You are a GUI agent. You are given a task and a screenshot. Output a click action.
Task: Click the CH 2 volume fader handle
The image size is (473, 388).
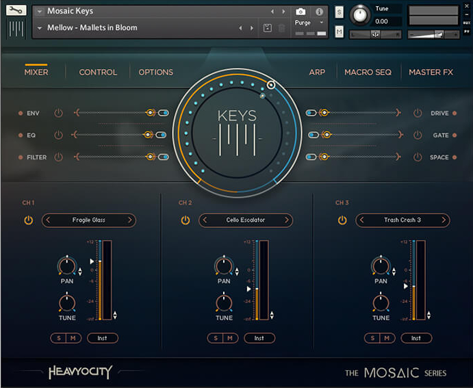(x=249, y=289)
